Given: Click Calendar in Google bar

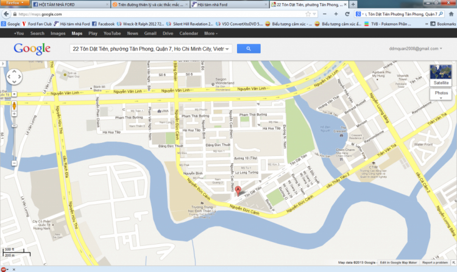Looking at the screenshot, I should 188,33.
